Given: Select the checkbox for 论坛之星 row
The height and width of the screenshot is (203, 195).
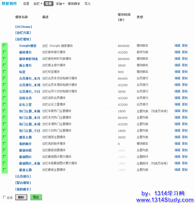Looking at the screenshot, I should tap(5, 104).
